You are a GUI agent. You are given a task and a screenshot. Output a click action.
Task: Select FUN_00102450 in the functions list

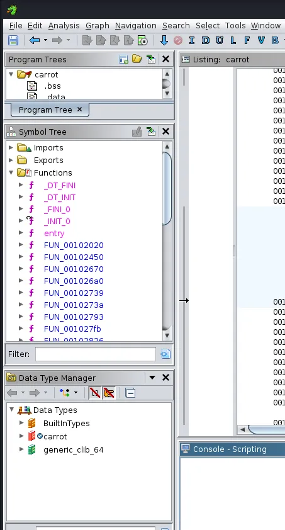(x=74, y=257)
